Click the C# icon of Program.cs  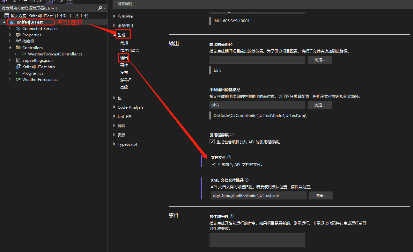[18, 73]
